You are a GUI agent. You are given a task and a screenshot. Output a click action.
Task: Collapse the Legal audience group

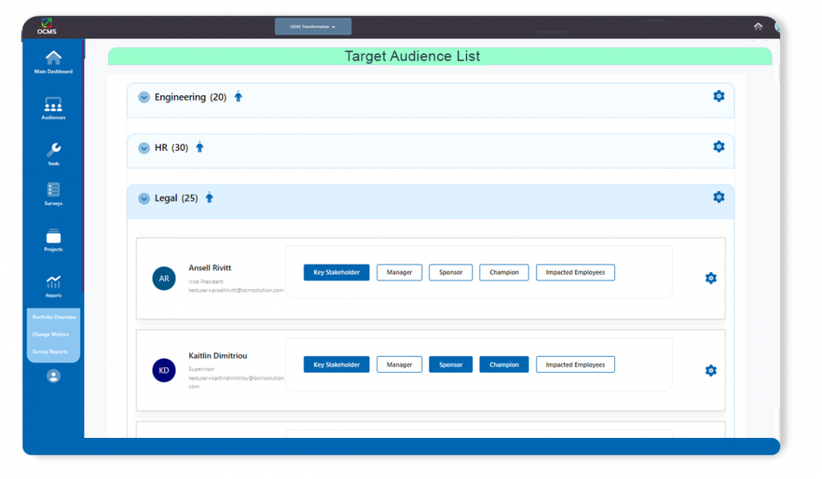point(143,198)
